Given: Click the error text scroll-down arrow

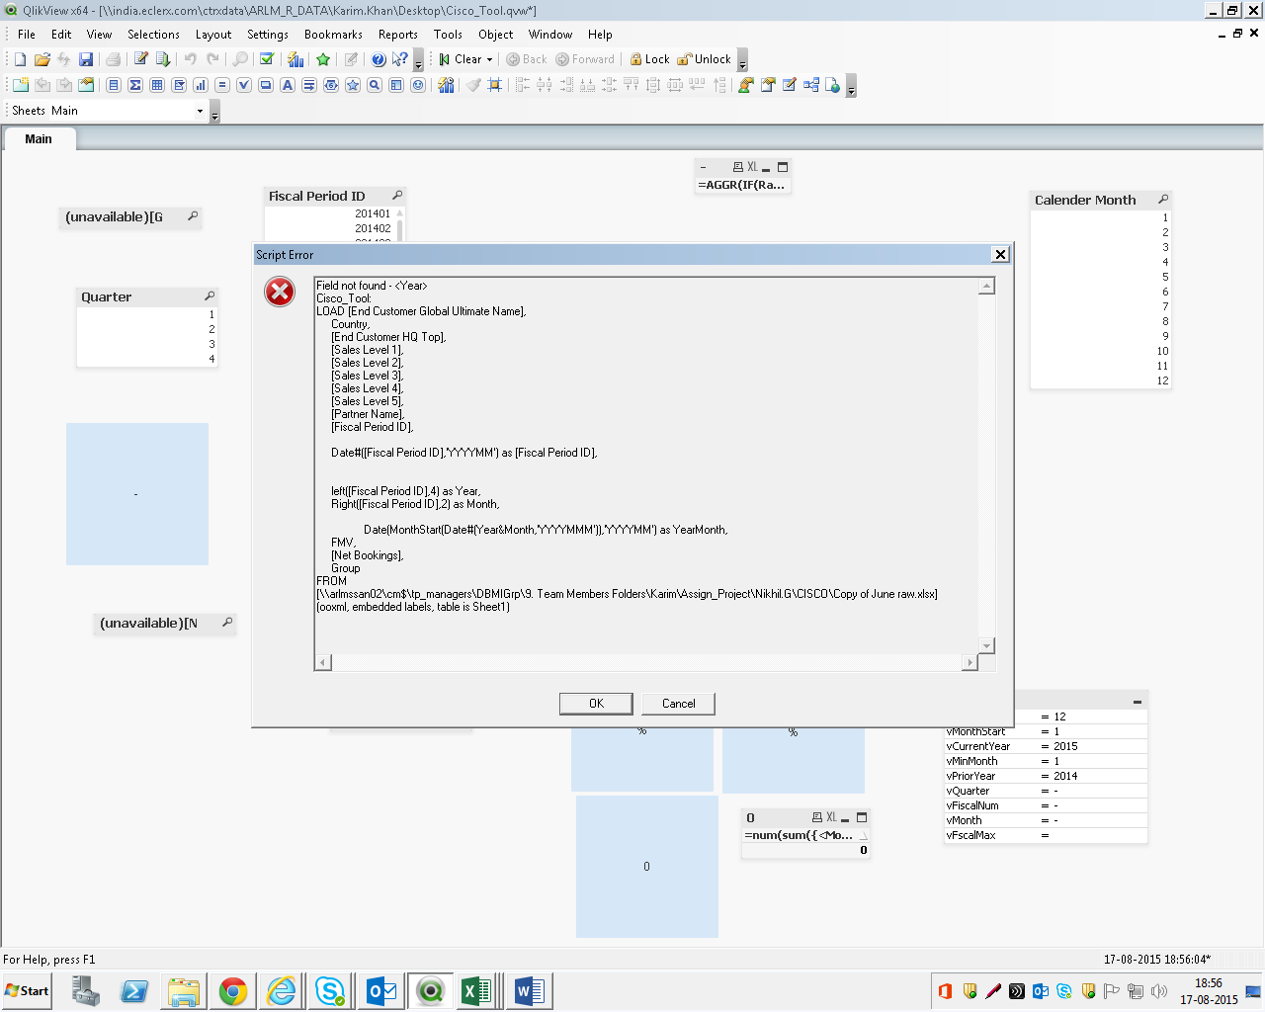Looking at the screenshot, I should [x=986, y=645].
